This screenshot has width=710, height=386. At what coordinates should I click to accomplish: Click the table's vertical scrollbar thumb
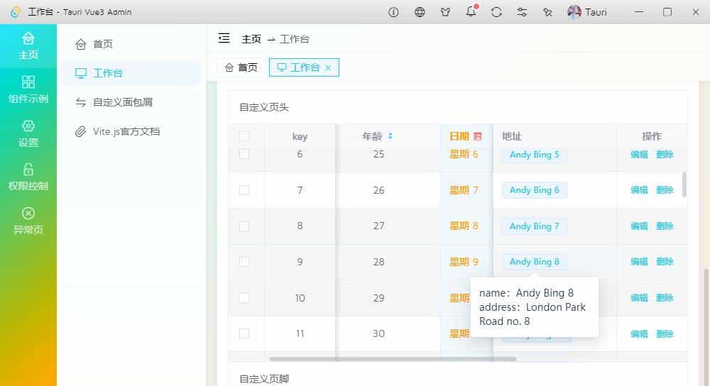pyautogui.click(x=684, y=184)
